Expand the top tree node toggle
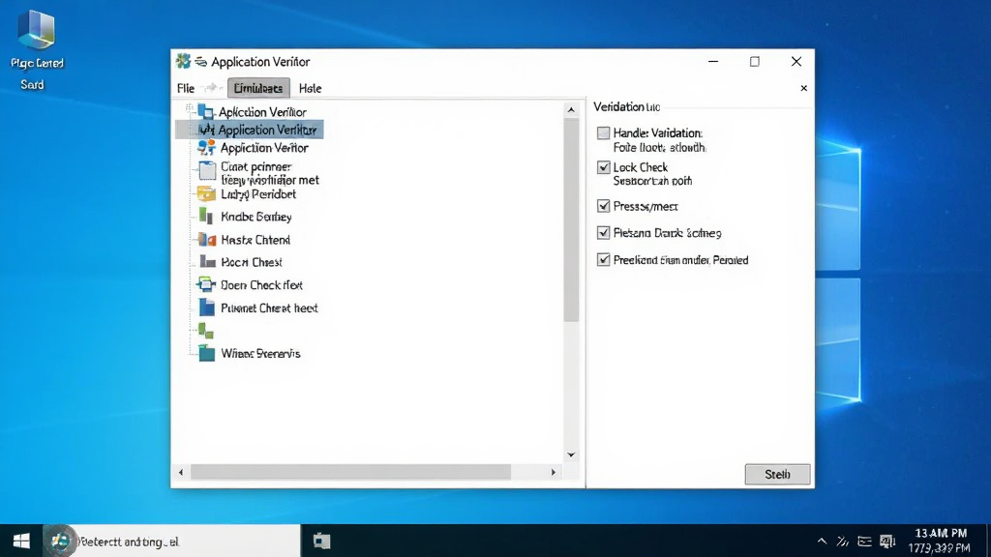The height and width of the screenshot is (557, 991). point(189,108)
